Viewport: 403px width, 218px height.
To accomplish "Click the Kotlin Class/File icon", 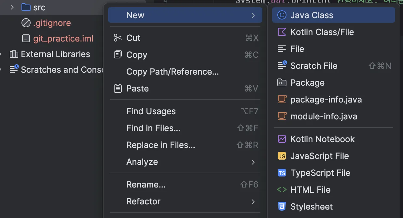I will tap(282, 32).
